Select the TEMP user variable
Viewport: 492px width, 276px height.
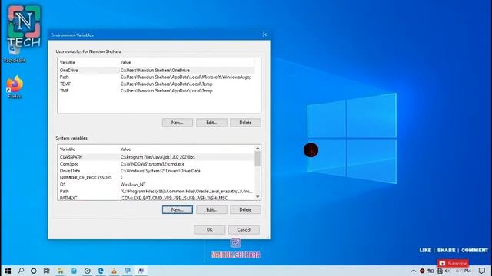pyautogui.click(x=157, y=84)
